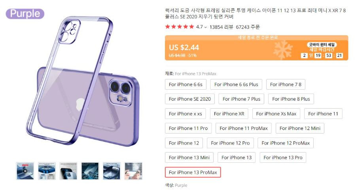Click the snowflake sale banner icon

tap(283, 50)
